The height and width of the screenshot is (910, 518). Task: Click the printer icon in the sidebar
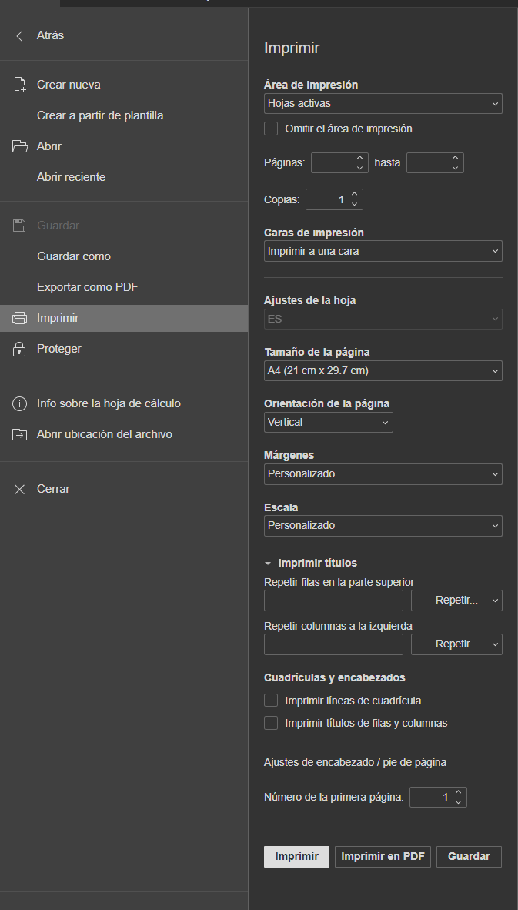tap(20, 318)
